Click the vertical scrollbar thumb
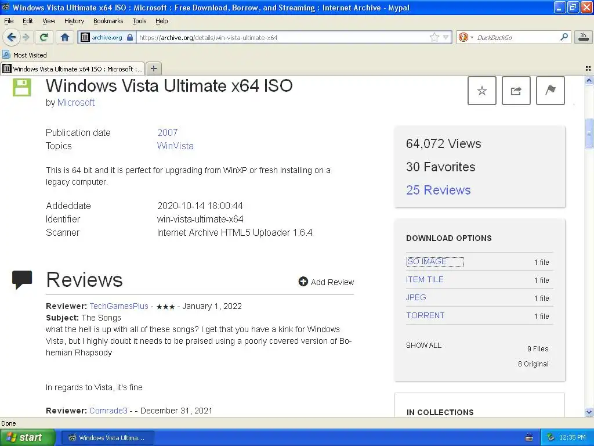This screenshot has height=446, width=594. [x=589, y=134]
